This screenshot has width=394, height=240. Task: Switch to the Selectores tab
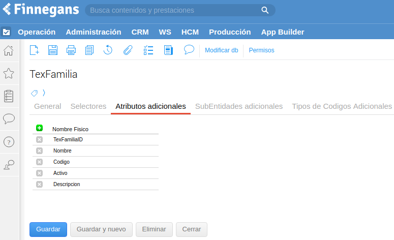point(88,106)
